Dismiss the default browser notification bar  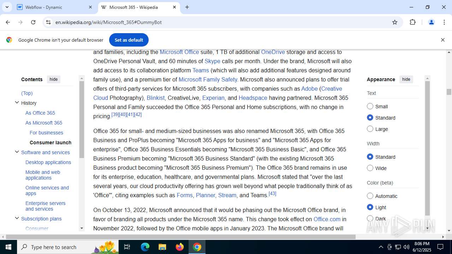pyautogui.click(x=442, y=40)
